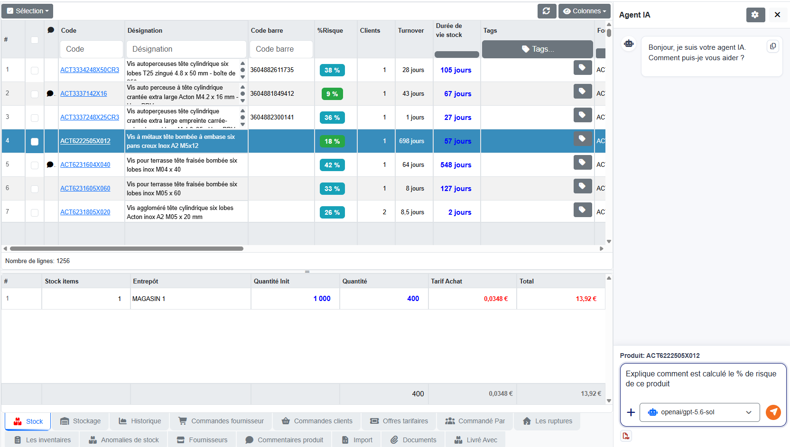Focus the Désignation filter field
Viewport: 790px width, 447px height.
click(x=186, y=49)
